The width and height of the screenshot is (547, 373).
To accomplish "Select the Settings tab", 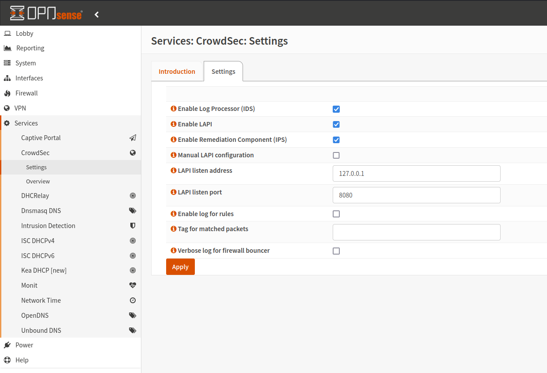I will [x=223, y=71].
